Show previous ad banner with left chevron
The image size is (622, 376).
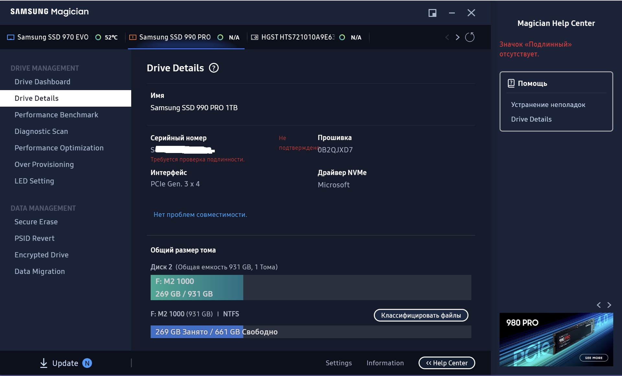coord(599,305)
